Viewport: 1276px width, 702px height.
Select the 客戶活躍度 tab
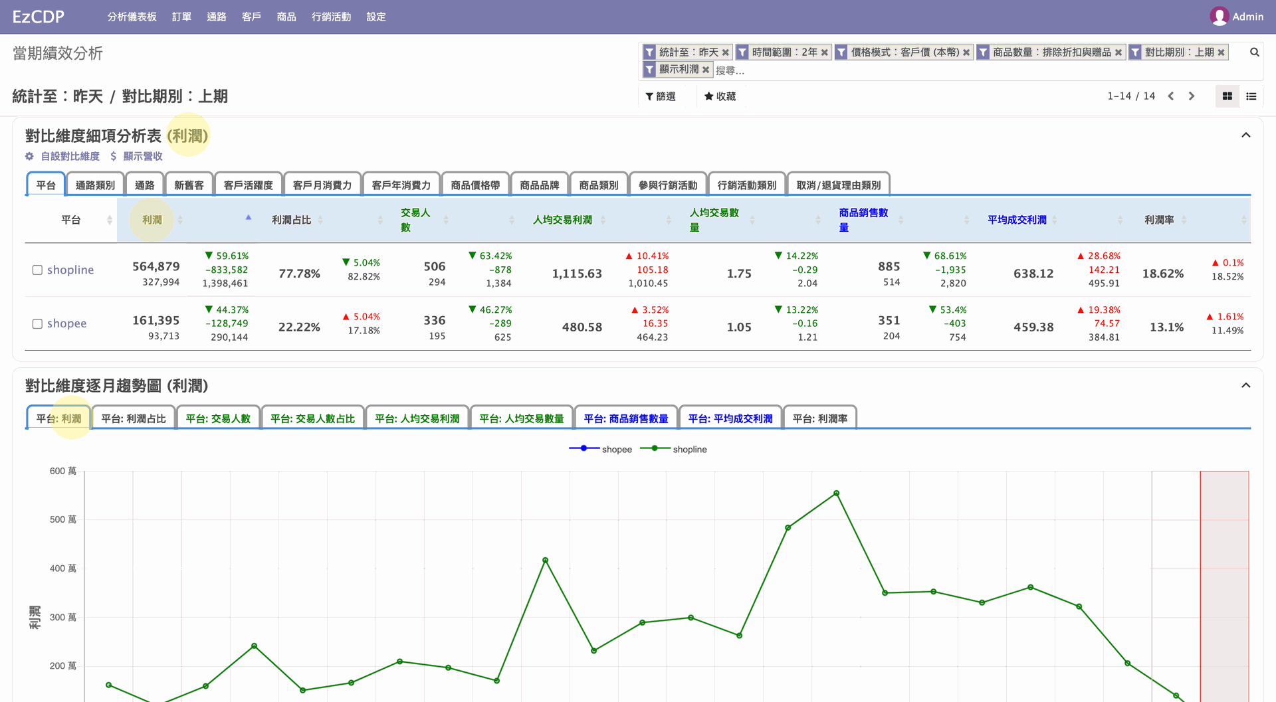tap(248, 185)
